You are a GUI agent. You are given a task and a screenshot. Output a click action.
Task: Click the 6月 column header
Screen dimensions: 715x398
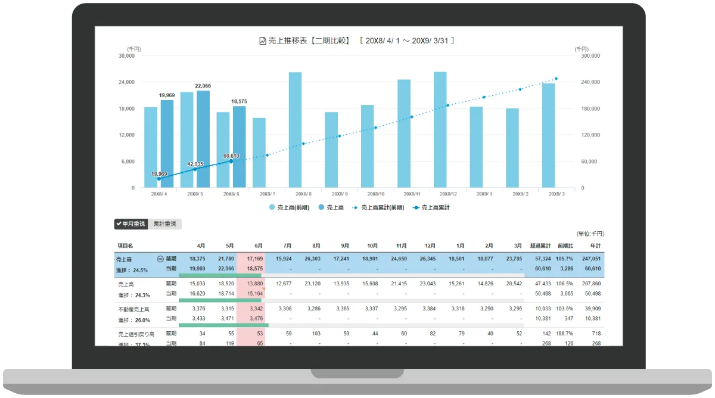click(258, 245)
